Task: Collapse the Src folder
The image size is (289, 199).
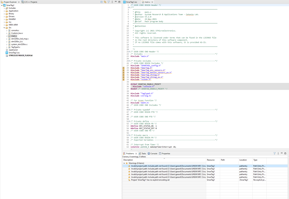Action: pyautogui.click(x=4, y=28)
